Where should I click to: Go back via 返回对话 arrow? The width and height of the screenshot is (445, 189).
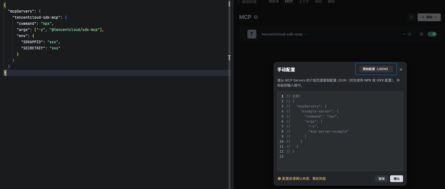[x=239, y=2]
